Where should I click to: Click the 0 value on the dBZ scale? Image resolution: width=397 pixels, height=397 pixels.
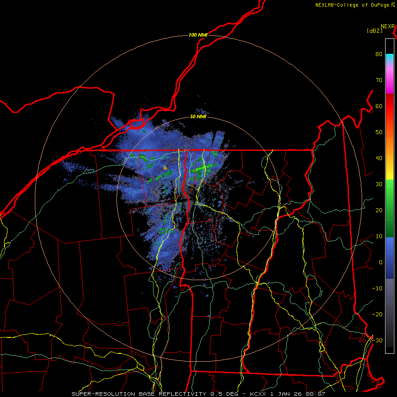(x=381, y=262)
